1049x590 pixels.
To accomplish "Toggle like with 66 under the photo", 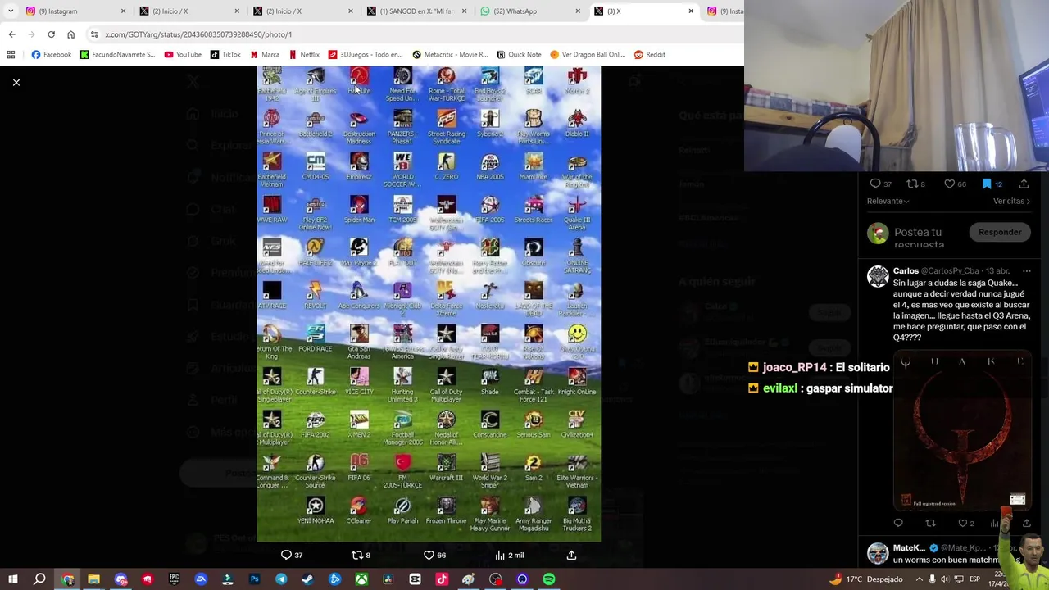I will pyautogui.click(x=434, y=555).
